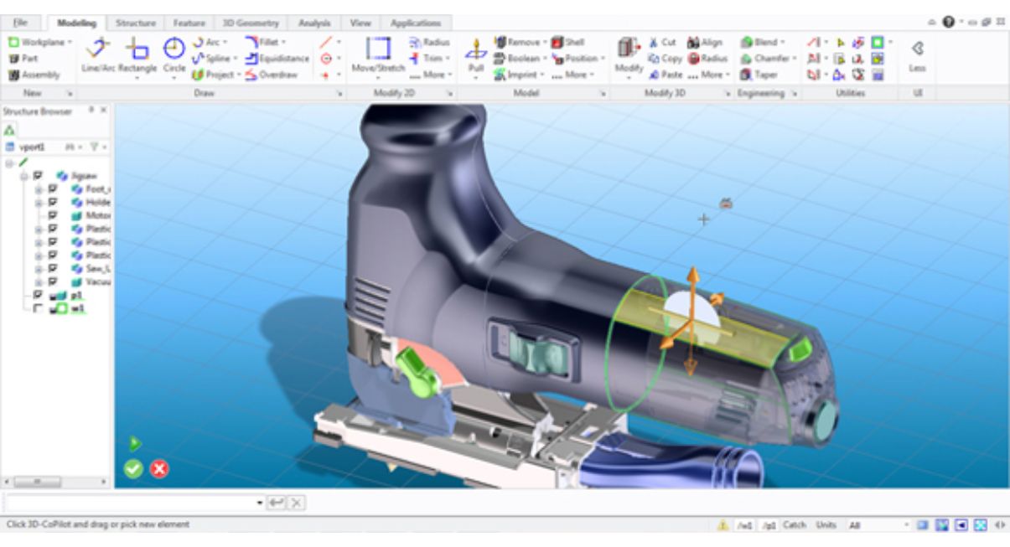Open the Move/Stretch tool
1010x547 pixels.
[378, 55]
